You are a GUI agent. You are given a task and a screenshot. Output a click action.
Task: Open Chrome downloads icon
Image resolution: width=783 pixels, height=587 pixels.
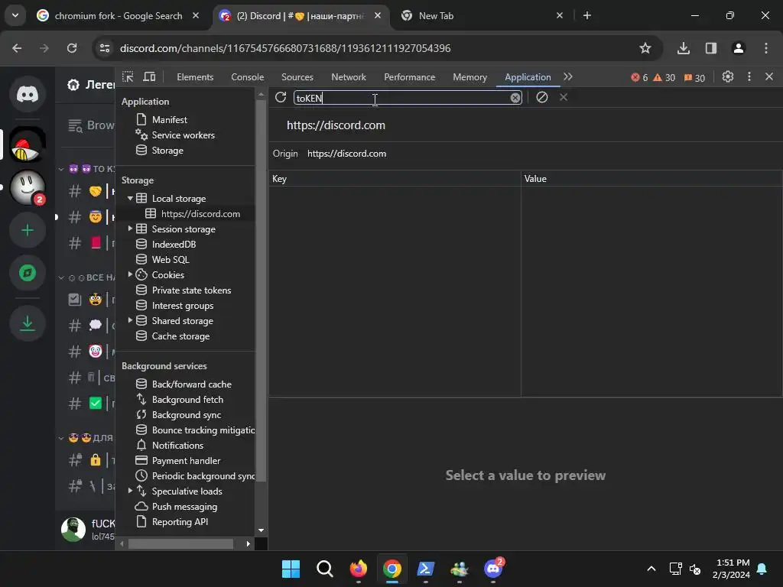tap(684, 48)
